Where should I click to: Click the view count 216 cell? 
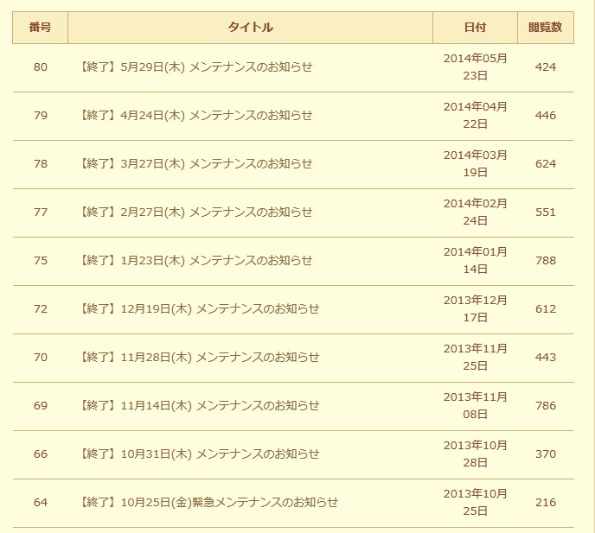tap(545, 503)
